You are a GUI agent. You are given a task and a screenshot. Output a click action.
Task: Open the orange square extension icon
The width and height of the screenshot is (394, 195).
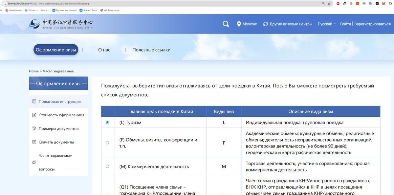358,4
